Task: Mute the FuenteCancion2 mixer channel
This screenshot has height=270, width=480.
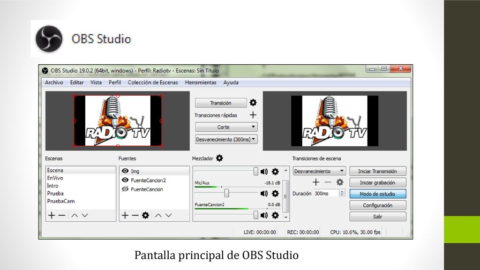Action: point(264,215)
